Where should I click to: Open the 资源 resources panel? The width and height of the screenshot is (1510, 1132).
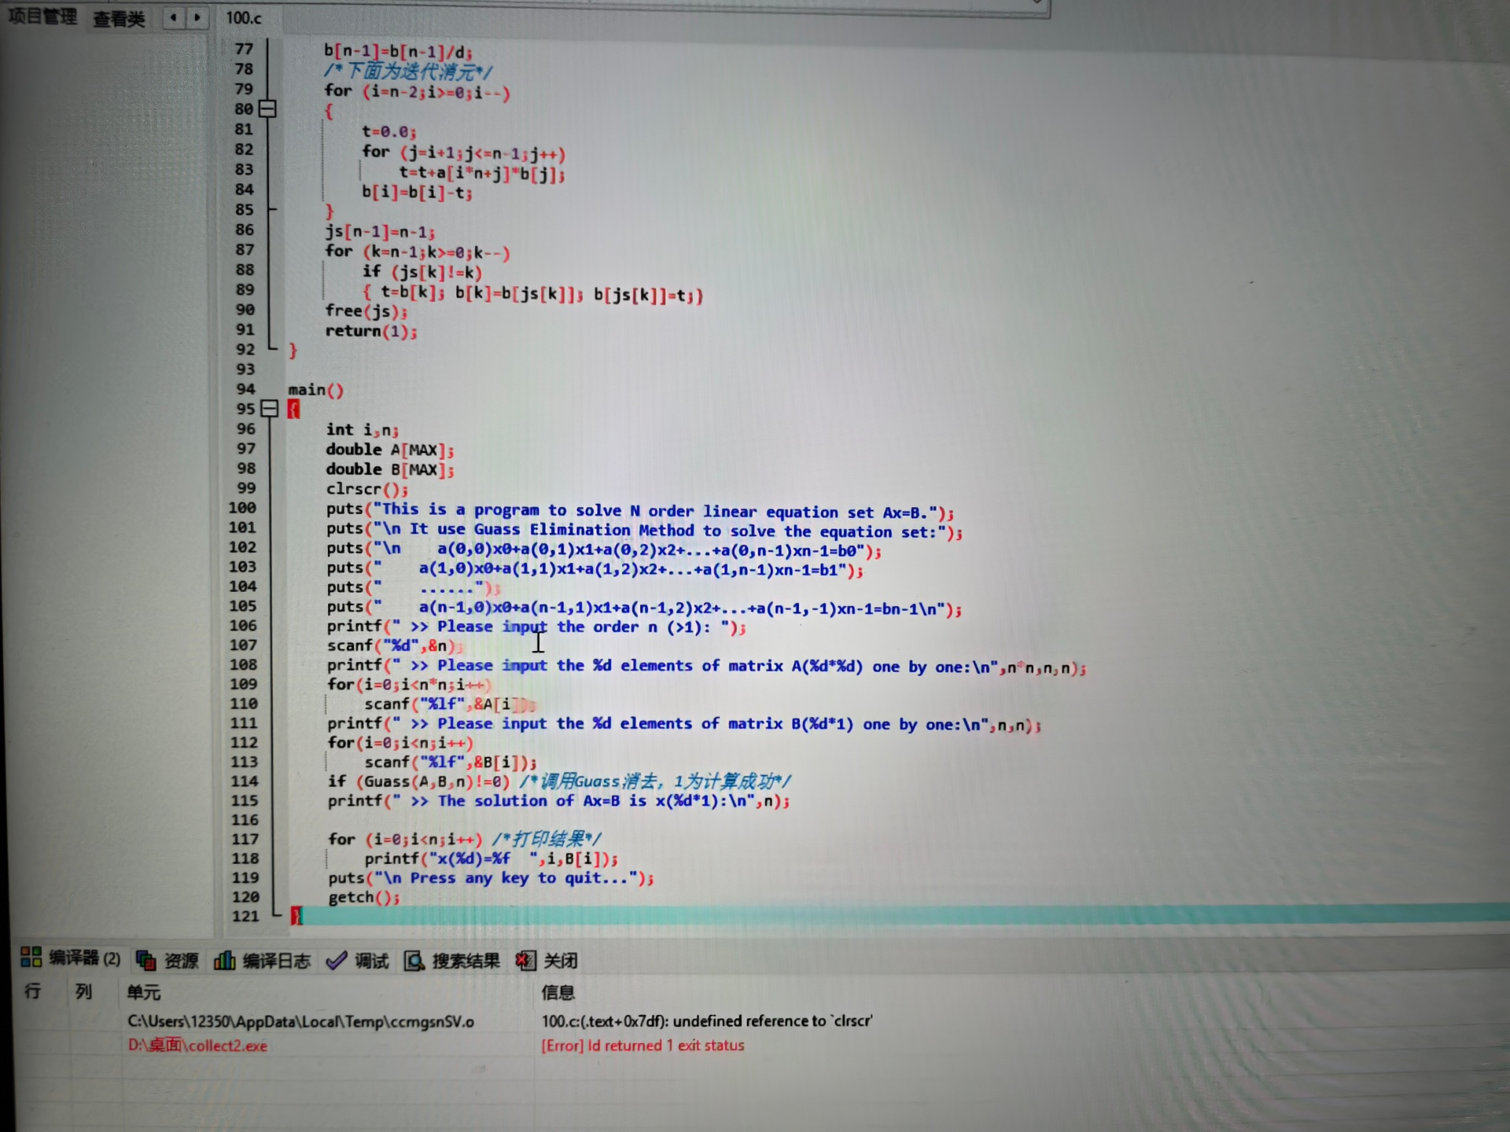pyautogui.click(x=168, y=961)
